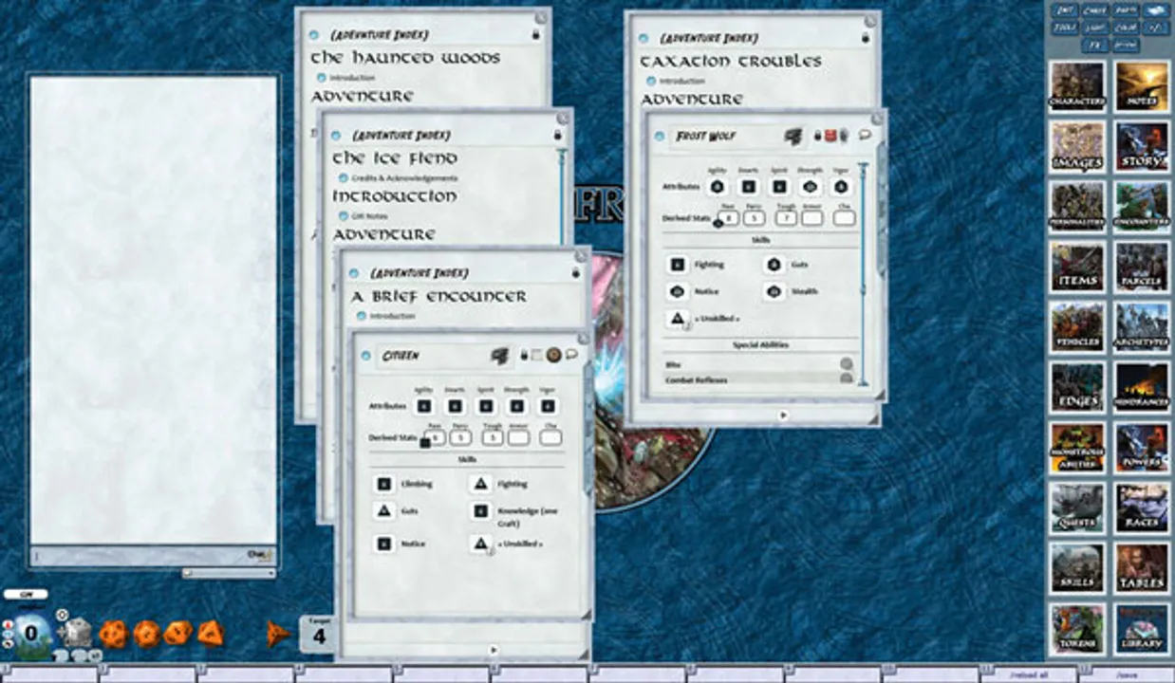This screenshot has height=683, width=1175.
Task: Open the Images sidebar panel
Action: click(1077, 146)
